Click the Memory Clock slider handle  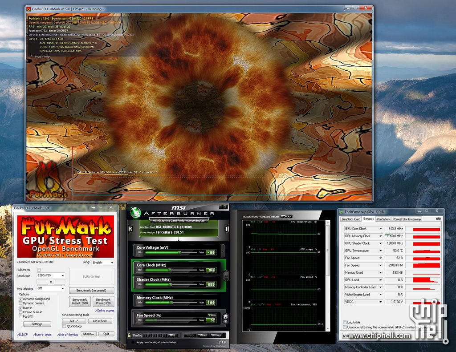pyautogui.click(x=171, y=303)
